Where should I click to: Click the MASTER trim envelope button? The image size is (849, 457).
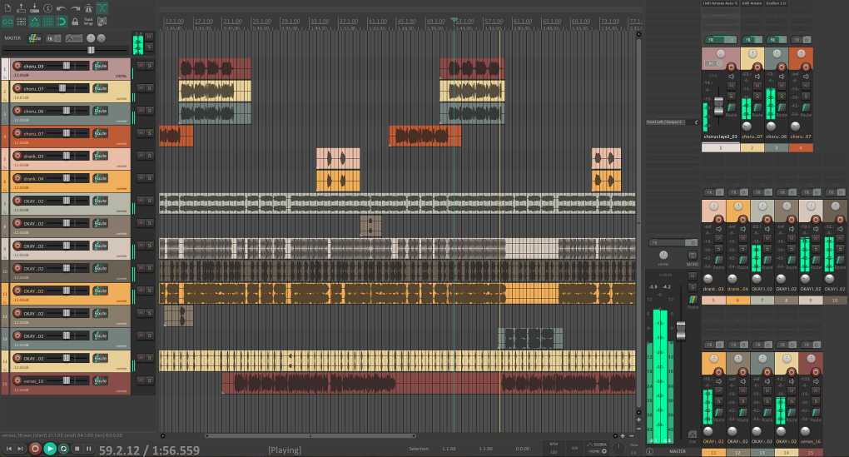pyautogui.click(x=73, y=38)
